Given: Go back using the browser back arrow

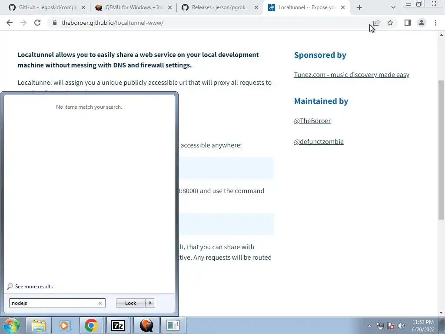Looking at the screenshot, I should point(10,23).
